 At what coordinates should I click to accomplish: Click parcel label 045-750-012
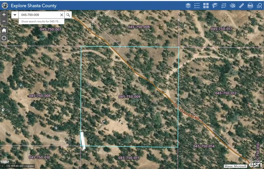coord(226,93)
